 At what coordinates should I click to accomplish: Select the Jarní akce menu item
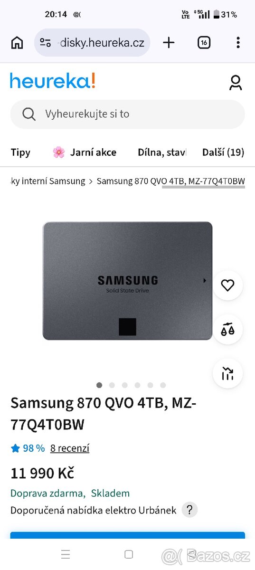point(85,152)
